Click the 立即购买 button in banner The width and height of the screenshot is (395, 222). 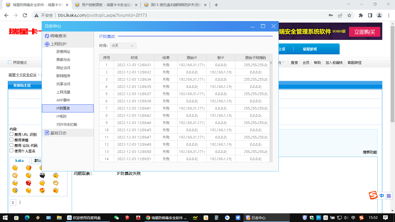coord(364,32)
